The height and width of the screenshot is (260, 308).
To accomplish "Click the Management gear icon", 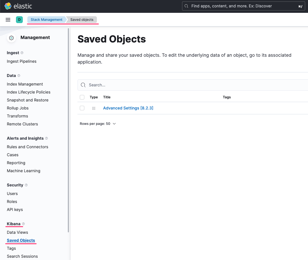I will pyautogui.click(x=11, y=38).
